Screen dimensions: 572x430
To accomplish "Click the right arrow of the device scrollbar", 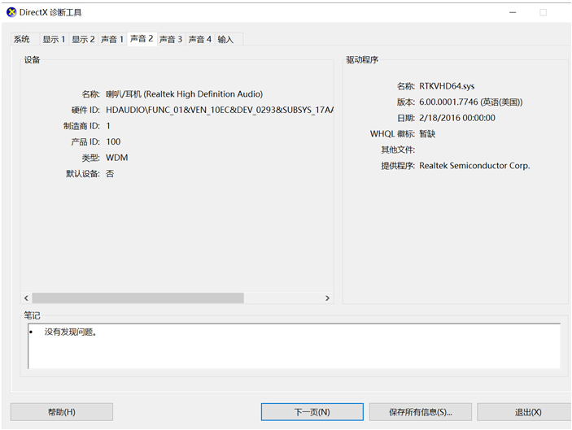I will click(328, 298).
